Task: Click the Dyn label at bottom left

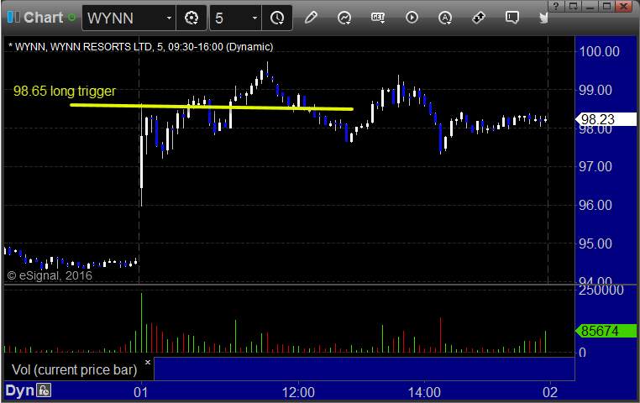Action: click(19, 390)
